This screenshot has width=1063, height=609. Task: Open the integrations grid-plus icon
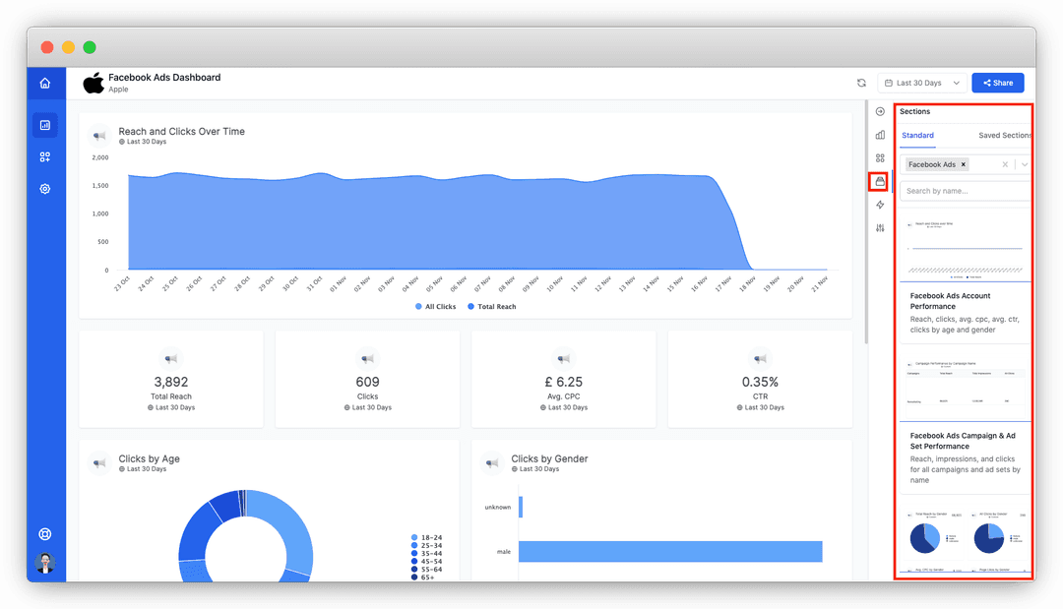click(44, 157)
